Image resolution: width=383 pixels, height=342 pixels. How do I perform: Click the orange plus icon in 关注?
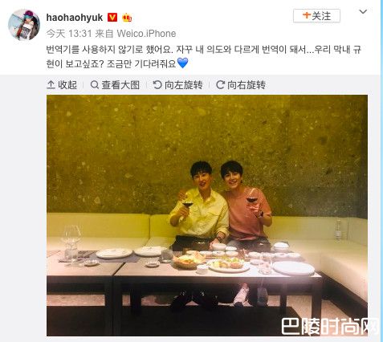[307, 15]
